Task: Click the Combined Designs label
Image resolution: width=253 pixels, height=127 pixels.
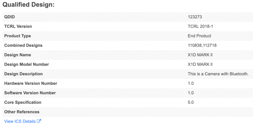Action: pos(23,45)
